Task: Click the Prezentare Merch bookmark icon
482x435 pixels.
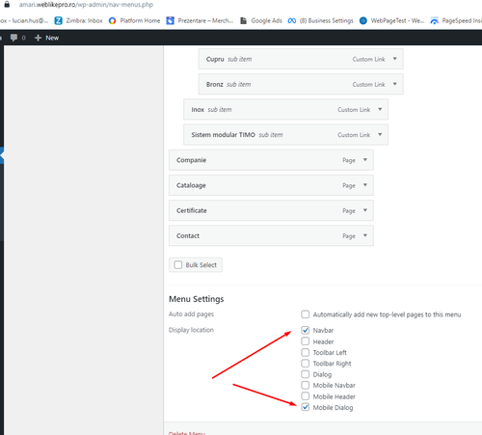Action: tap(170, 21)
